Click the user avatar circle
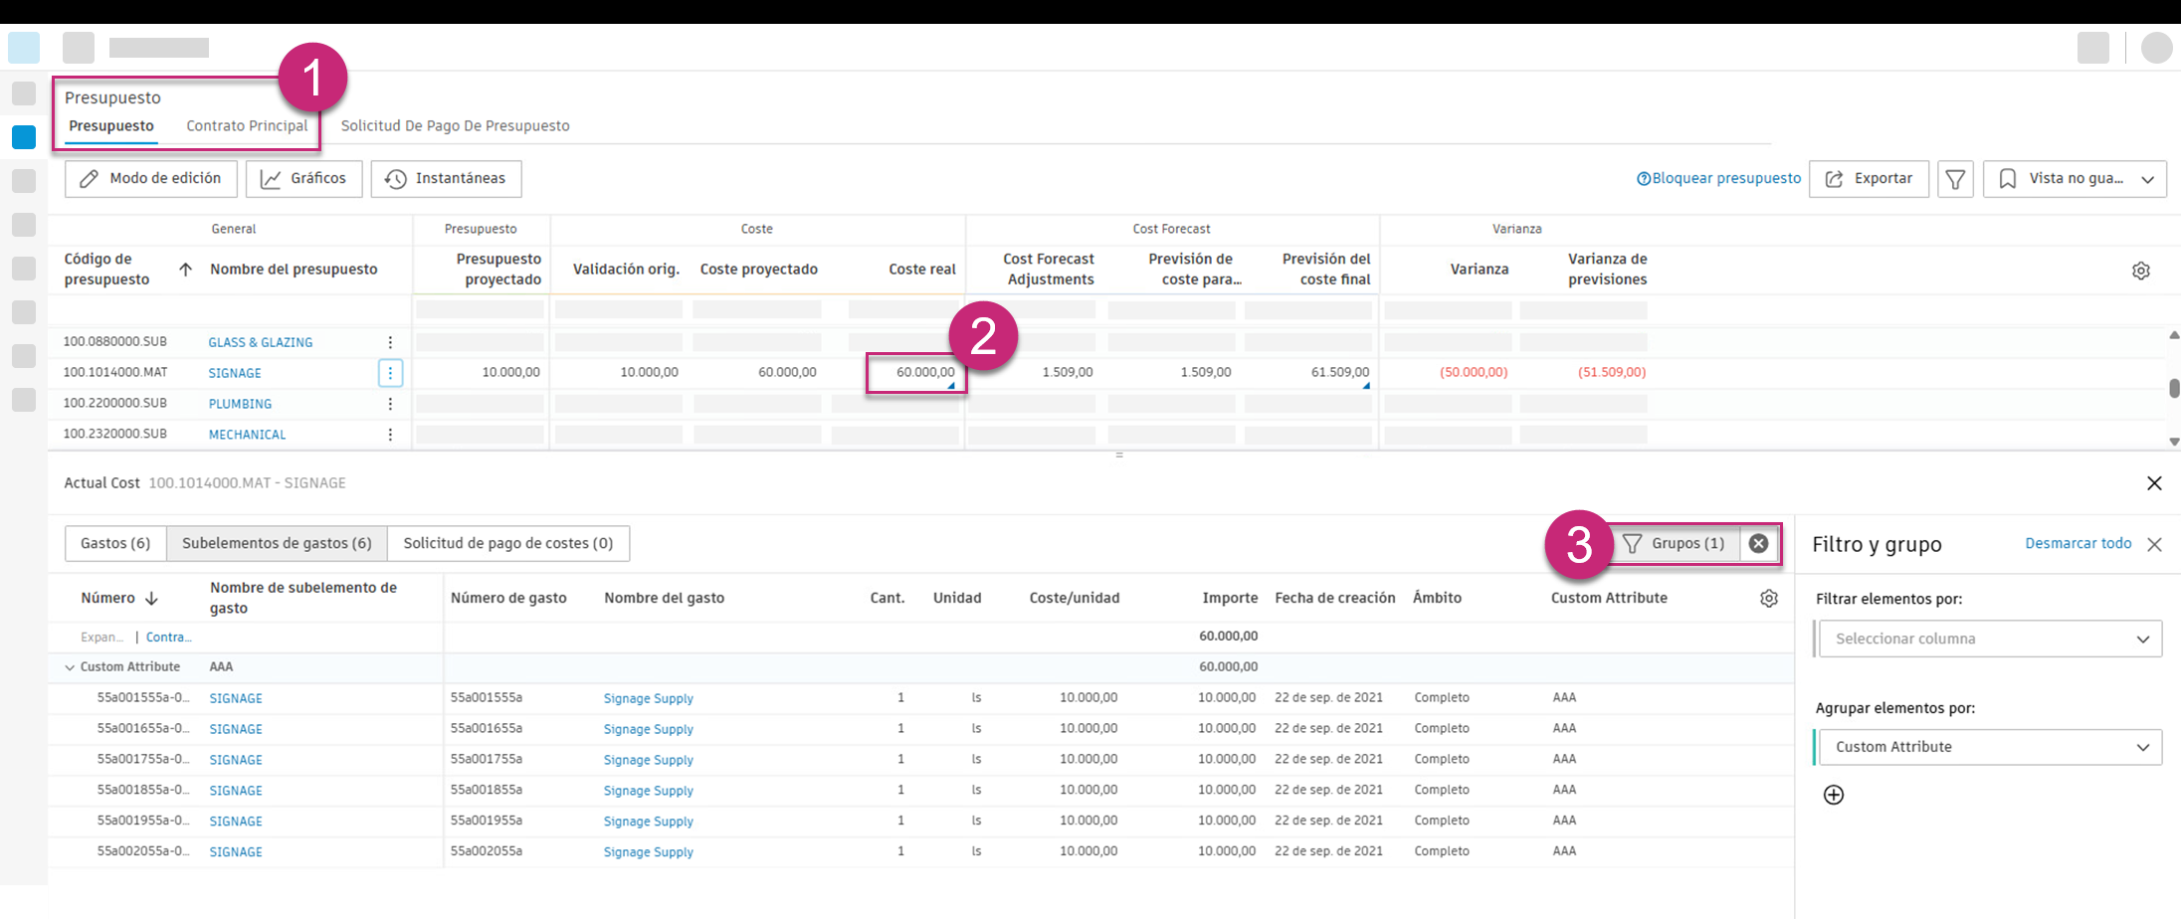Viewport: 2181px width, 919px height. pos(2156,48)
